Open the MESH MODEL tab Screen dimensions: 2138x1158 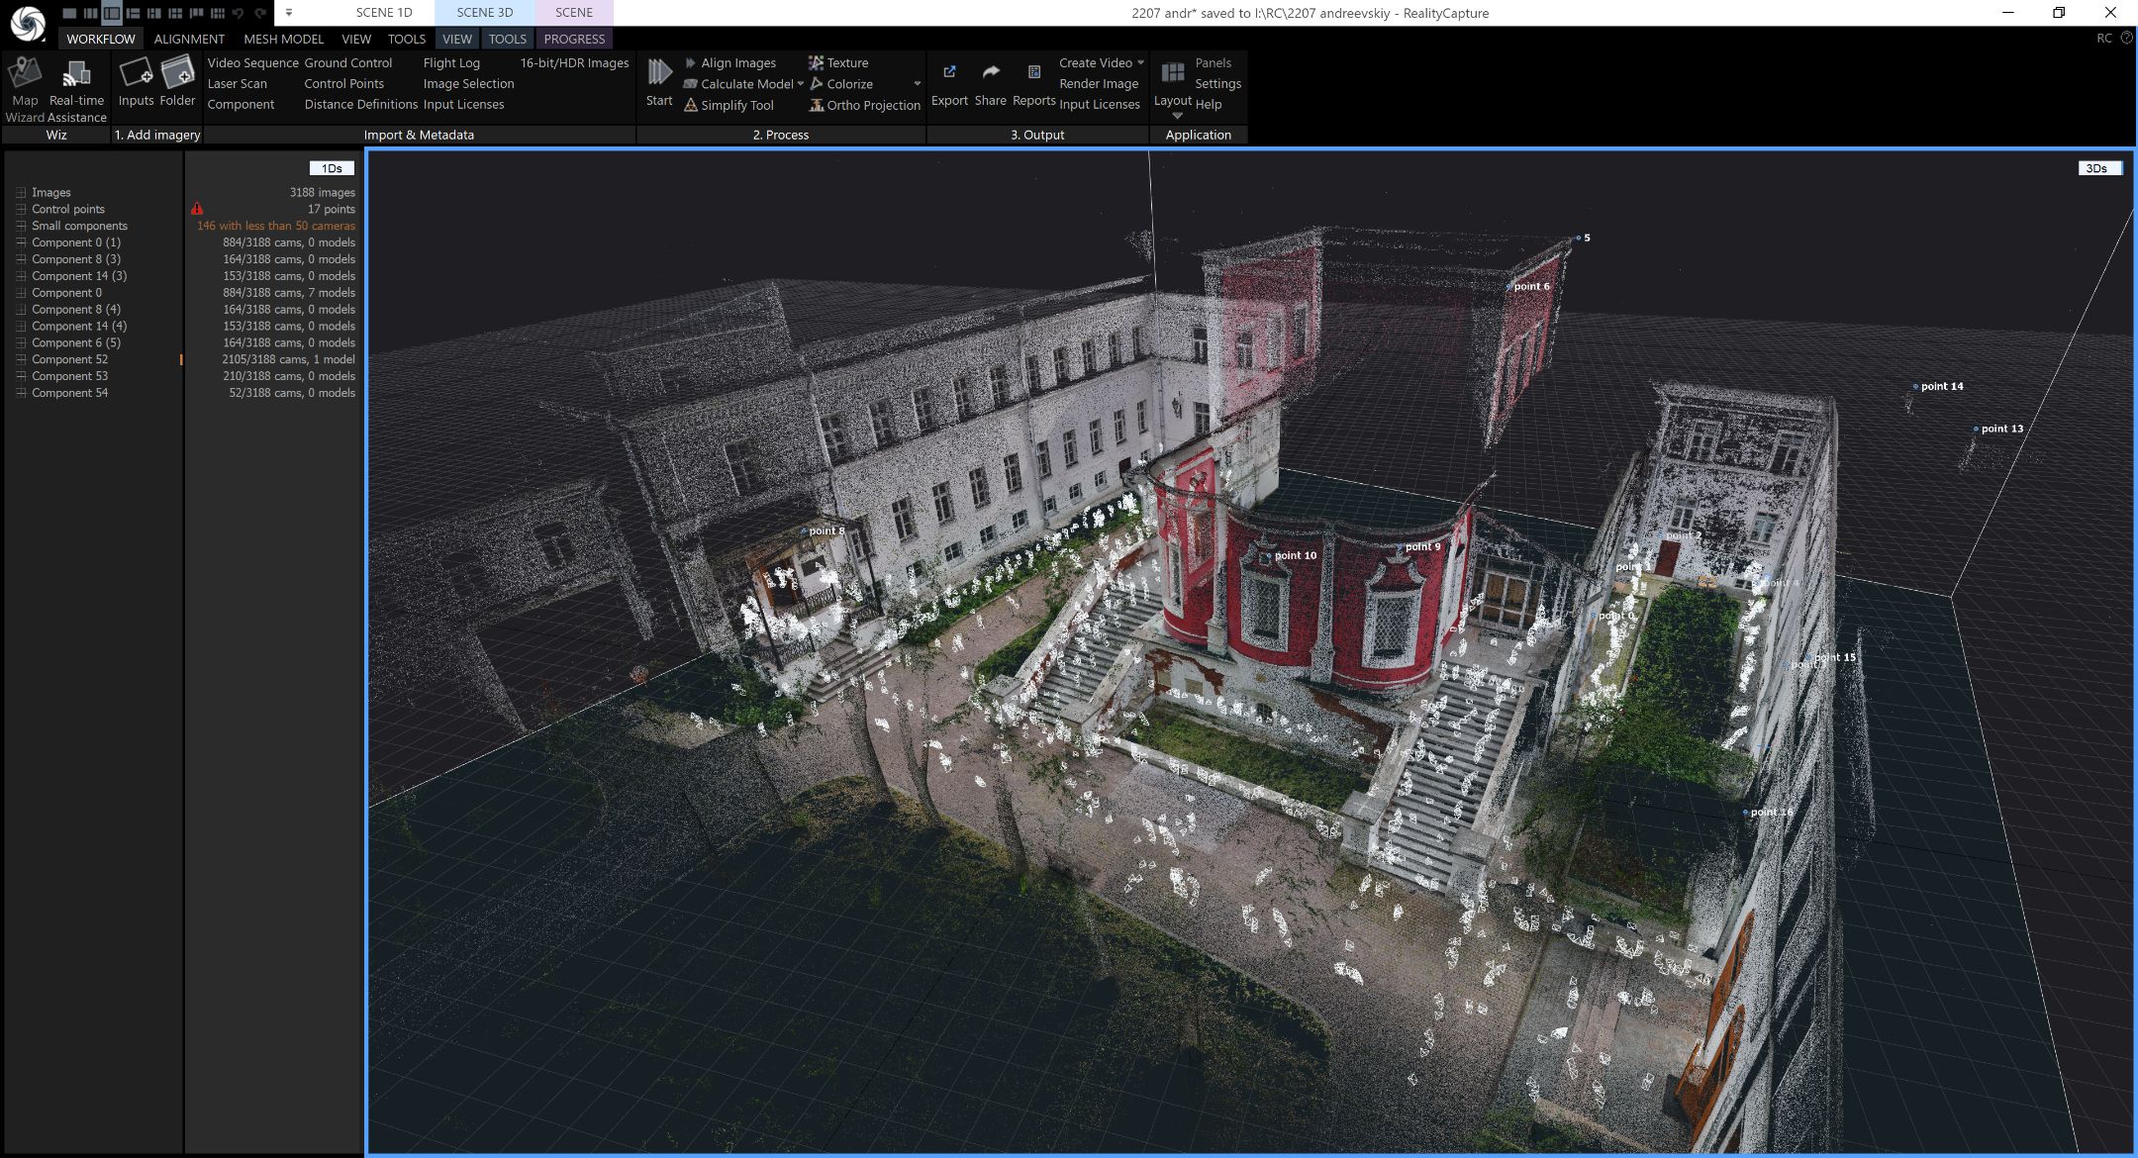(283, 39)
